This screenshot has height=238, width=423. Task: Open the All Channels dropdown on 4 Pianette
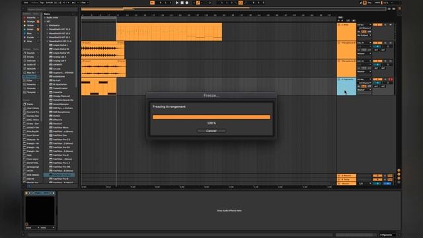tap(365, 83)
